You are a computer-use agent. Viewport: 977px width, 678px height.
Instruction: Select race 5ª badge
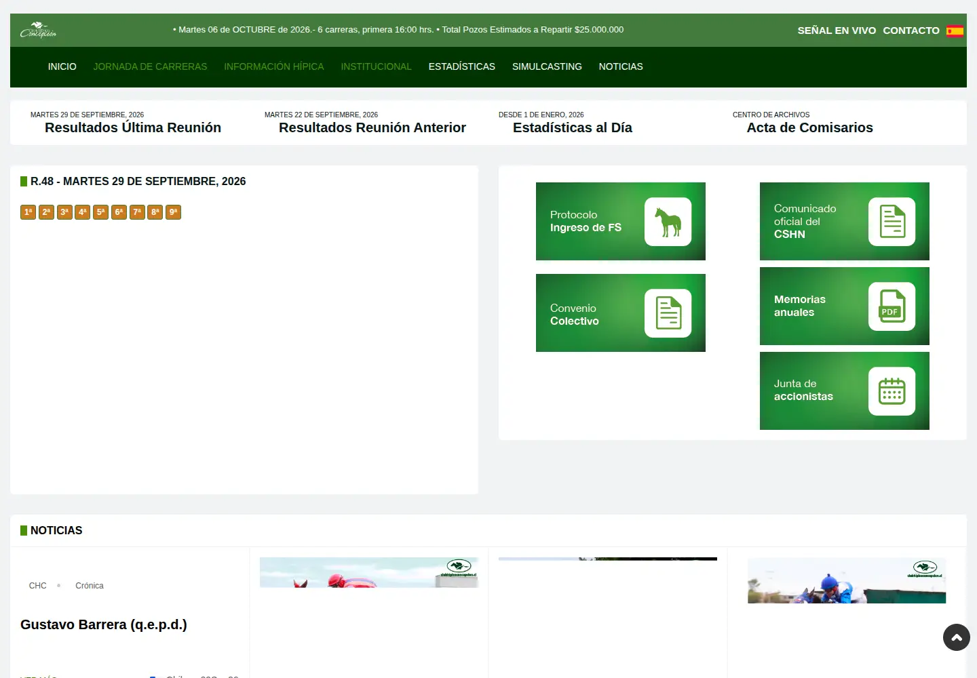pyautogui.click(x=100, y=212)
